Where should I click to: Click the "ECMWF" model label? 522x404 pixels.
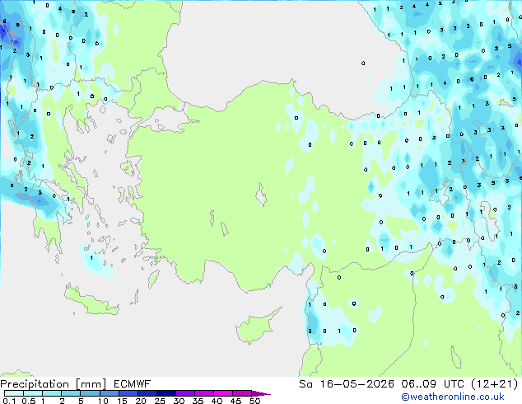click(133, 384)
